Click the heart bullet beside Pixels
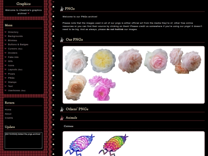Image resolution: width=208 pixels, height=156 pixels. [x=5, y=74]
